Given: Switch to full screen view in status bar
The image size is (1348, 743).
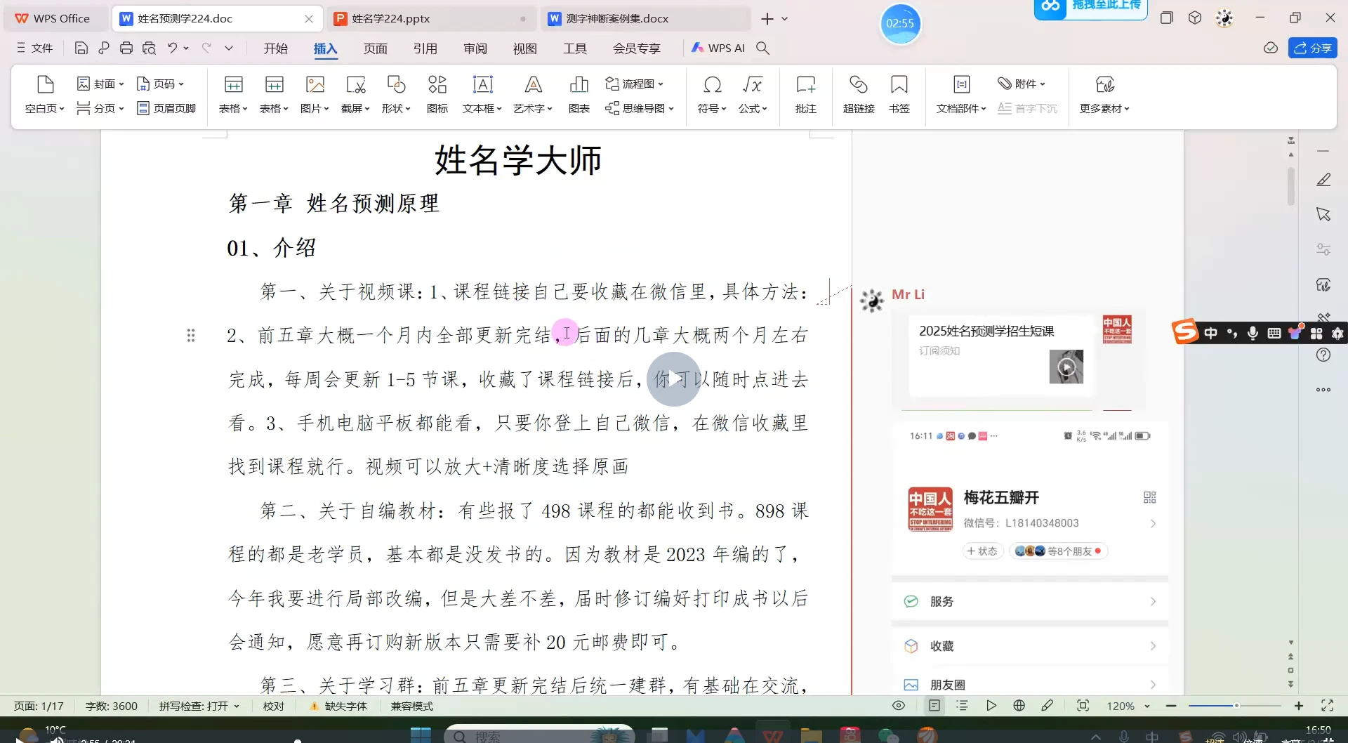Looking at the screenshot, I should [x=1327, y=706].
